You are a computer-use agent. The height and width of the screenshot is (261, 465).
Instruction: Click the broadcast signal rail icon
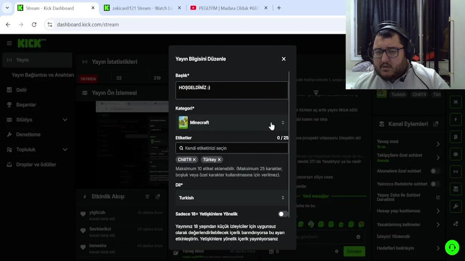pyautogui.click(x=456, y=171)
